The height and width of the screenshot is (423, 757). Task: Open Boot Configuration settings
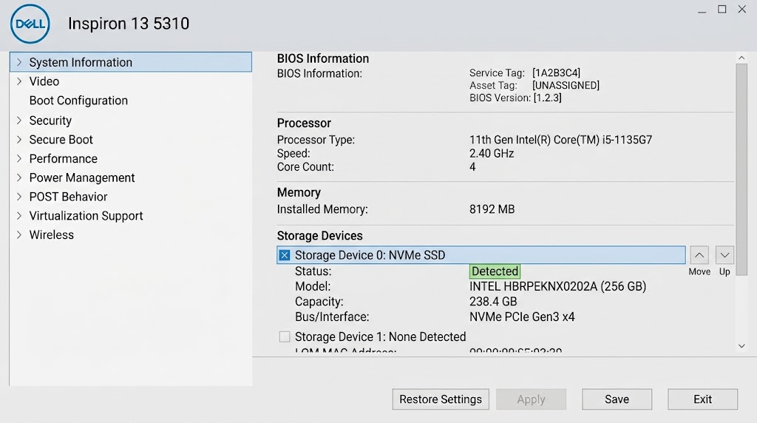coord(78,101)
